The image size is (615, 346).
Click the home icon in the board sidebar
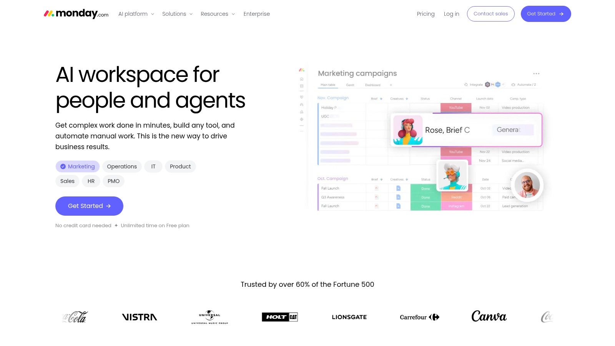[x=302, y=79]
